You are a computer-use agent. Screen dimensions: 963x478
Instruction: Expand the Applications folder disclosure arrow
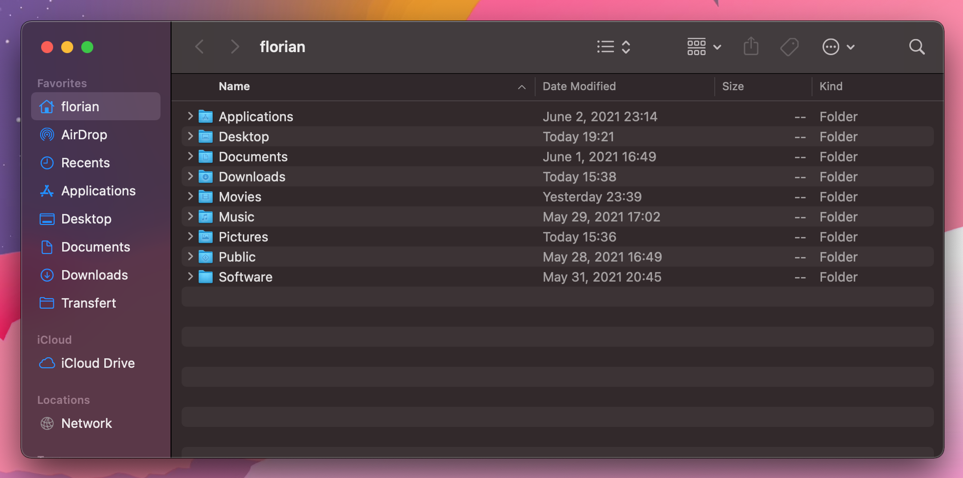190,116
